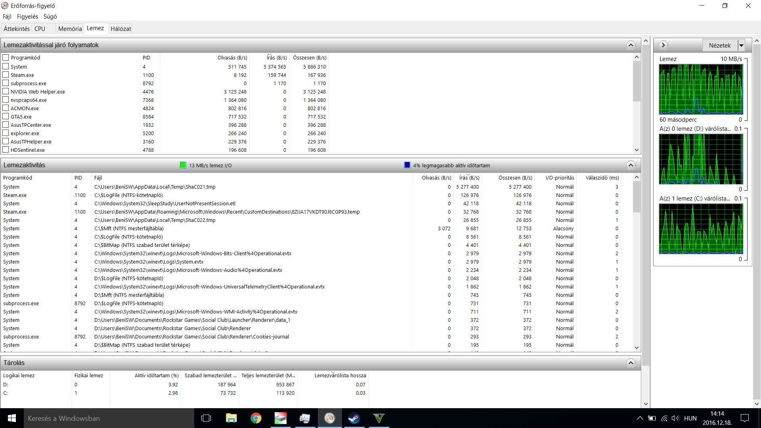This screenshot has height=428, width=761.
Task: Open the Wi-Fi network tray icon
Action: [x=664, y=418]
